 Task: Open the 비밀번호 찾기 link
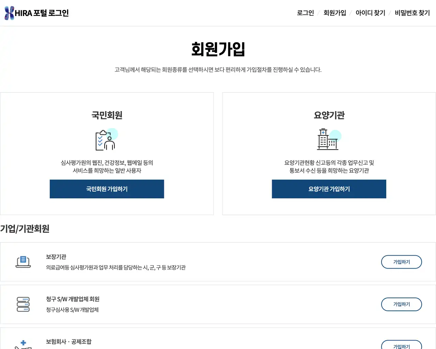tap(412, 13)
